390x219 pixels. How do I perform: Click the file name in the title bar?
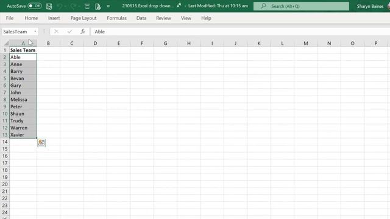click(x=147, y=5)
